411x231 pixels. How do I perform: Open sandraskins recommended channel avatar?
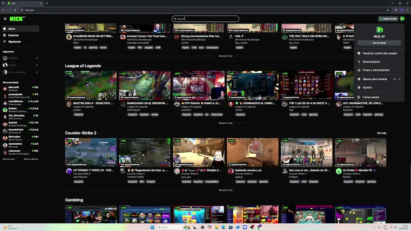(x=5, y=145)
